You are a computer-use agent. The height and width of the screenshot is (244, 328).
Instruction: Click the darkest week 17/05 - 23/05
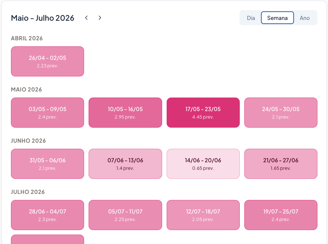point(203,113)
